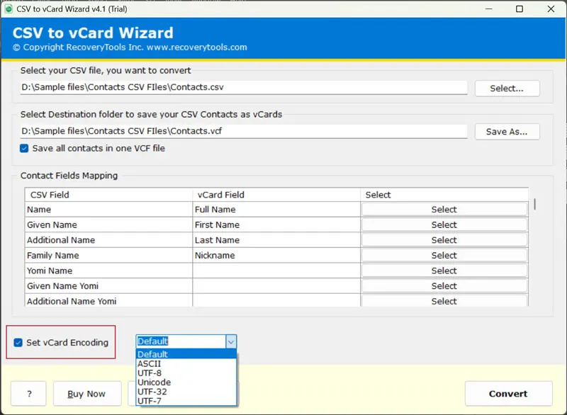Click the encoding combo box dropdown arrow
Screen dimensions: 567x415
(230, 341)
